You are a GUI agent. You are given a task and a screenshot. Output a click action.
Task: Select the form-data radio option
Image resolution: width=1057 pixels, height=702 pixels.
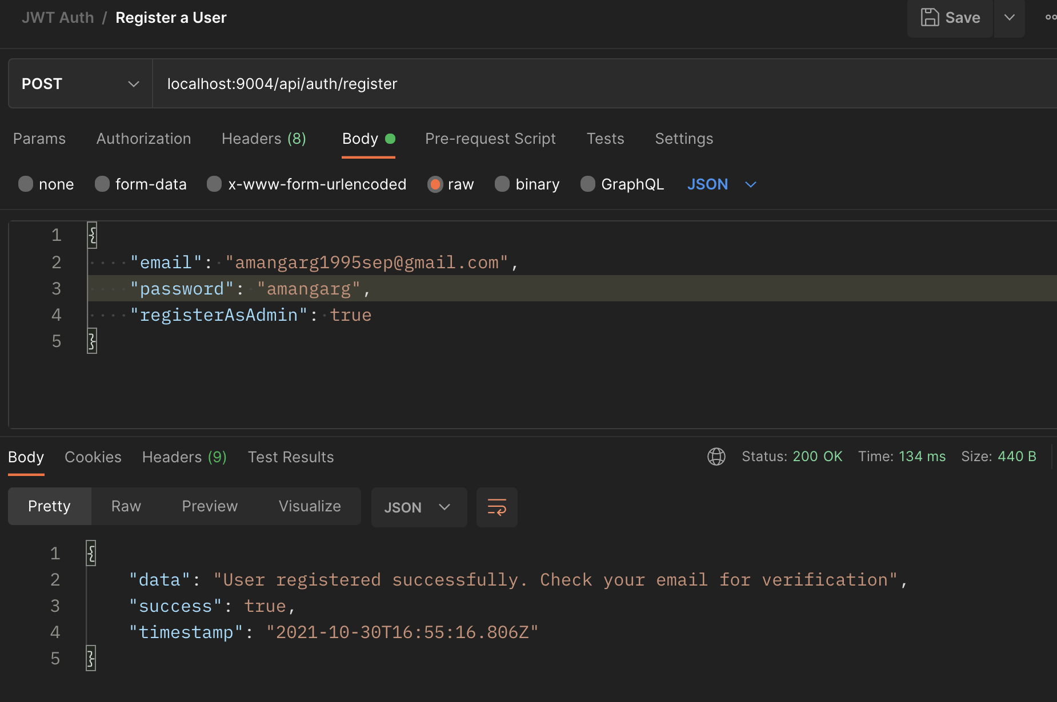click(141, 184)
